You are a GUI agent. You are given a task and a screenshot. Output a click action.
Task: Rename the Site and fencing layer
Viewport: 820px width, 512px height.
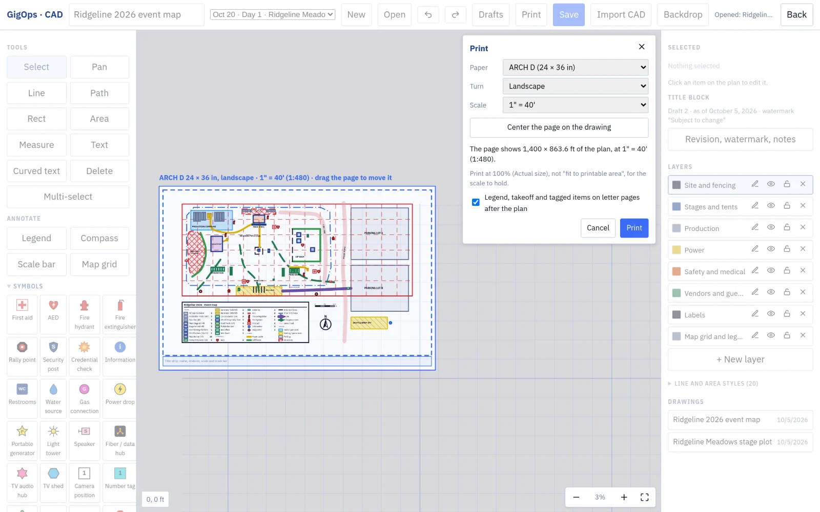tap(755, 184)
